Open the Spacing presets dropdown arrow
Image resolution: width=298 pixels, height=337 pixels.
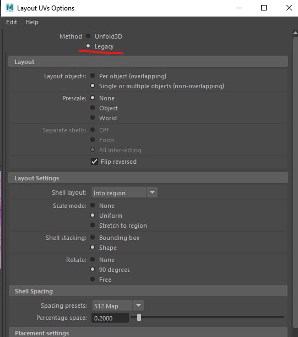point(138,306)
